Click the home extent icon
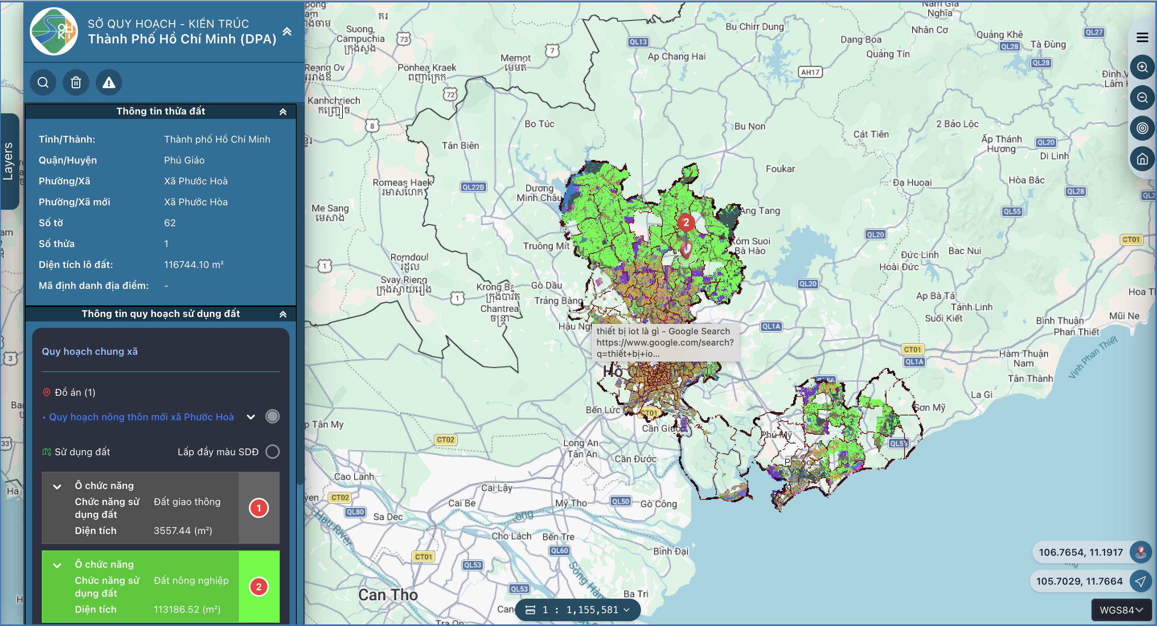Screen dimensions: 1157x626 1142,159
